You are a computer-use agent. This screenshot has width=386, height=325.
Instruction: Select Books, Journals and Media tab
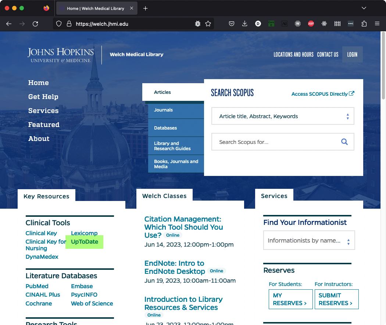tap(176, 164)
